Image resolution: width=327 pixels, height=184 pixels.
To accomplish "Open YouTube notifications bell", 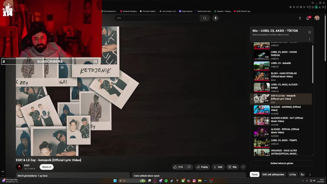I will pyautogui.click(x=308, y=18).
